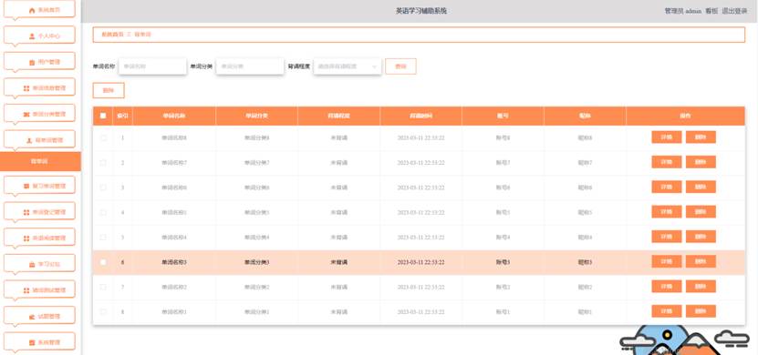Click 详情 for row 单词名称8
Viewport: 758px width, 355px height.
pos(667,137)
